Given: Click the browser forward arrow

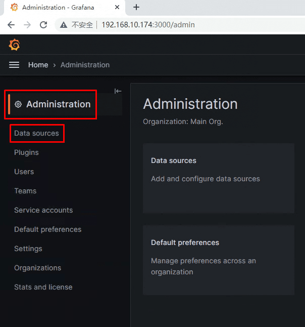Looking at the screenshot, I should pos(27,25).
